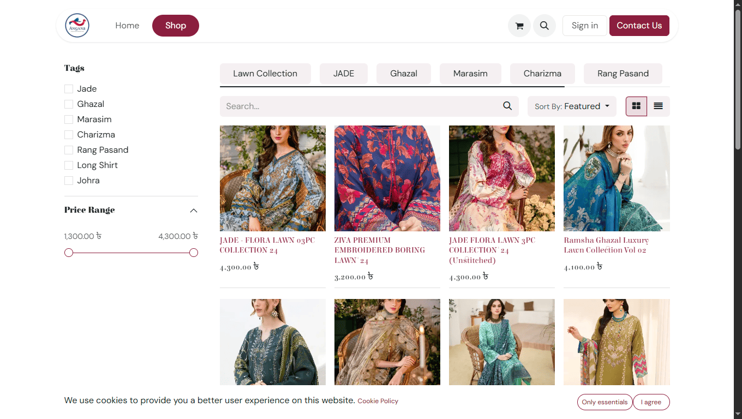
Task: Click the maximum price slider handle
Action: pyautogui.click(x=194, y=253)
